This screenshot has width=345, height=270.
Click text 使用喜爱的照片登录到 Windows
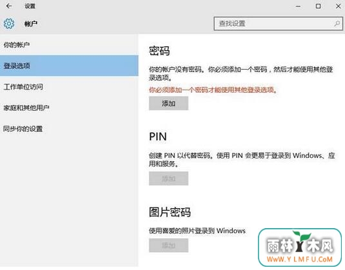(197, 231)
